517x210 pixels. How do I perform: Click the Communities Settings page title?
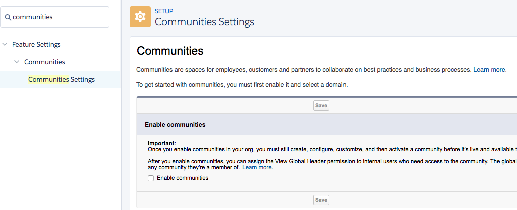204,22
